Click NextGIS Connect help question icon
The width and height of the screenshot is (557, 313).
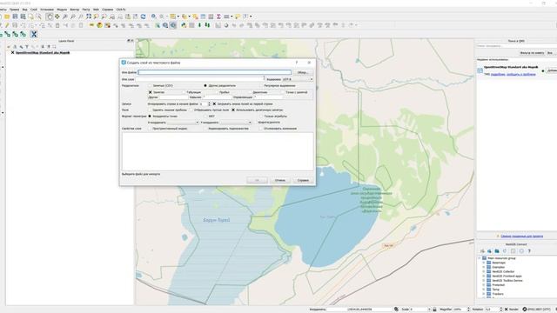(x=529, y=251)
